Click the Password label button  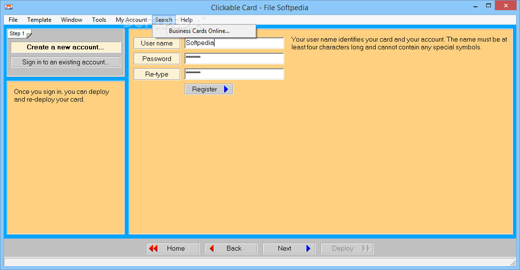coord(157,59)
